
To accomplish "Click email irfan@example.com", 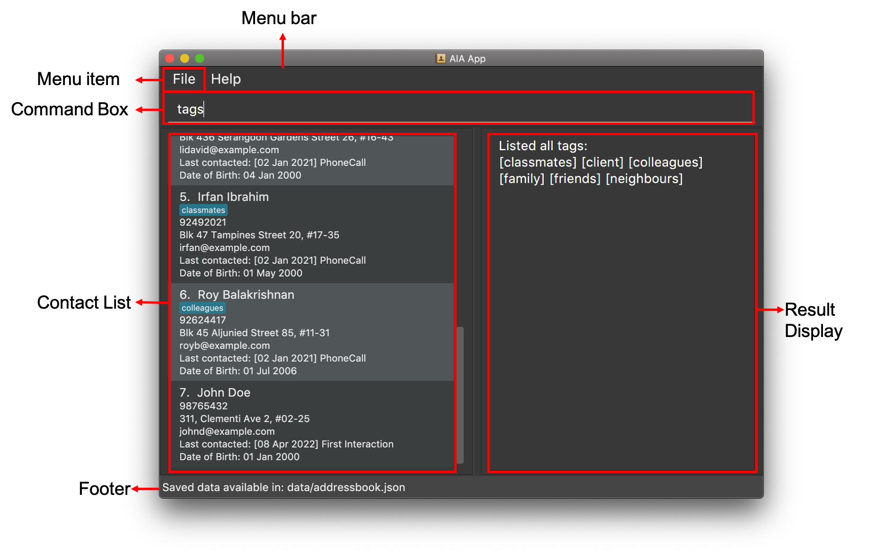I will (224, 248).
